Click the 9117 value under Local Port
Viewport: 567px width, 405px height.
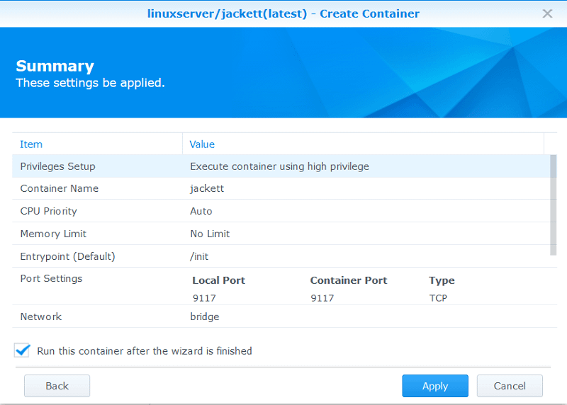pos(204,298)
